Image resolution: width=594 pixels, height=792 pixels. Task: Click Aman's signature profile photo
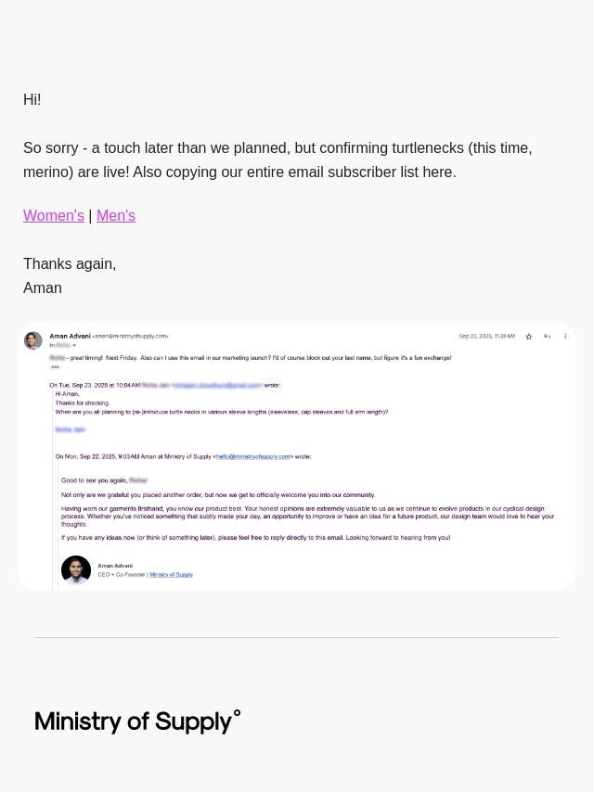point(76,570)
